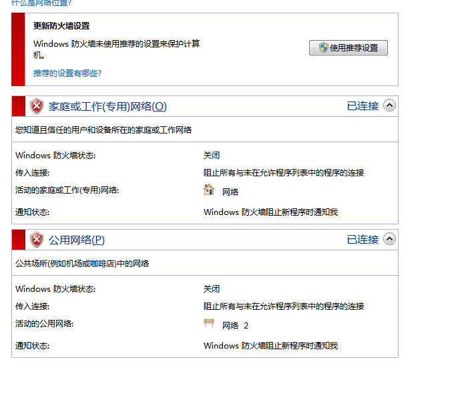
Task: Open the 家庭或工作(专用)网络(O) heading link
Action: pos(107,106)
